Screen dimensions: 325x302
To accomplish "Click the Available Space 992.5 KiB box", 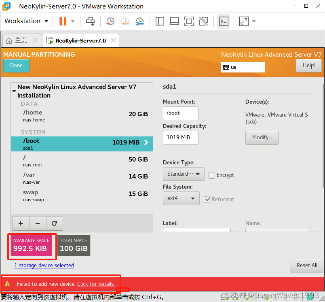I will pos(31,245).
